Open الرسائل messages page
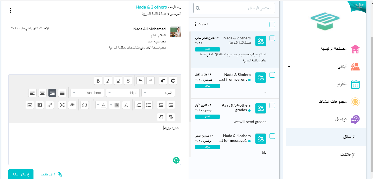This screenshot has width=373, height=179. pyautogui.click(x=326, y=137)
